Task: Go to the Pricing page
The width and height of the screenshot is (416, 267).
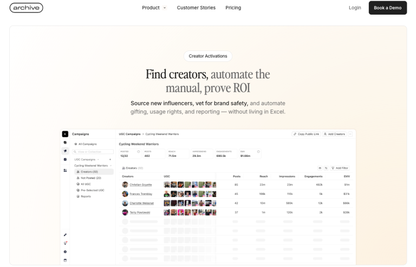Action: click(x=233, y=8)
